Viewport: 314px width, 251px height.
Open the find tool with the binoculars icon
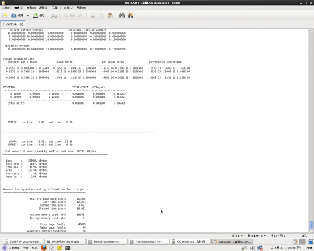pos(122,15)
